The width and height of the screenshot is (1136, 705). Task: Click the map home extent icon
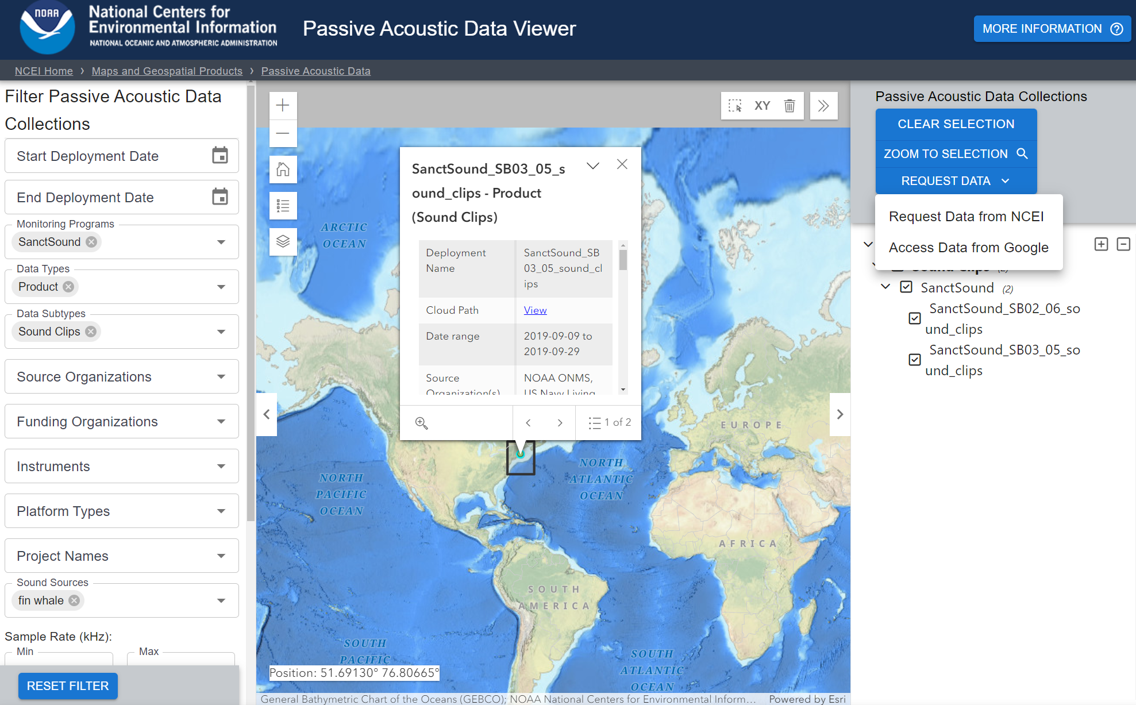click(x=283, y=169)
